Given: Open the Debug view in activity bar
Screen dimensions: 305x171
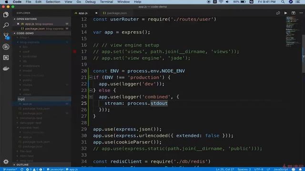Looking at the screenshot, I should click(6, 47).
